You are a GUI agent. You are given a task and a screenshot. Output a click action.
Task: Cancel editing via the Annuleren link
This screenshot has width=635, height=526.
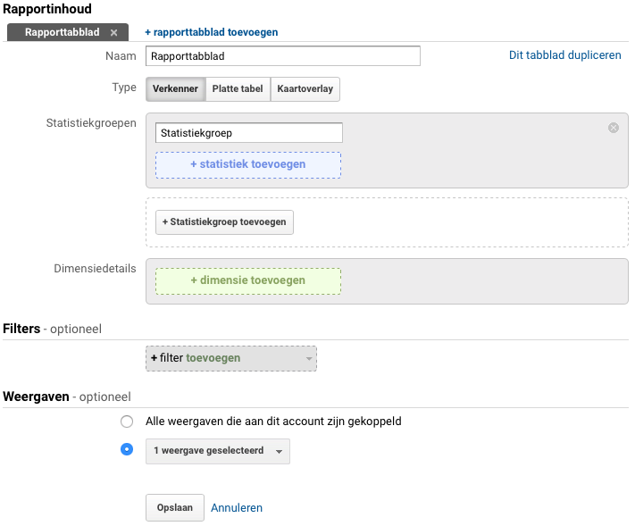237,507
